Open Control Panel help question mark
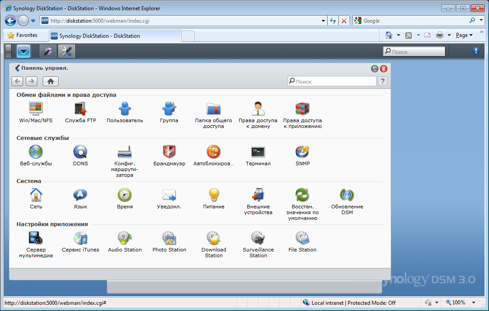This screenshot has height=311, width=489. click(x=383, y=81)
